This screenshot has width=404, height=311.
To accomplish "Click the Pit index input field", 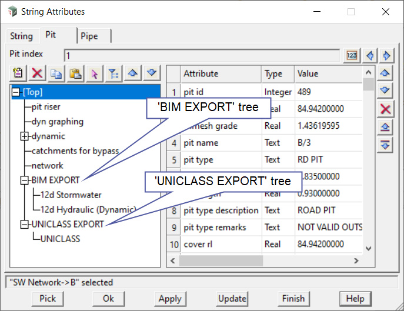I will click(202, 56).
